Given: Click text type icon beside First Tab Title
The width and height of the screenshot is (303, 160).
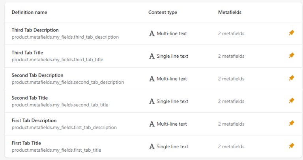Looking at the screenshot, I should pos(152,147).
